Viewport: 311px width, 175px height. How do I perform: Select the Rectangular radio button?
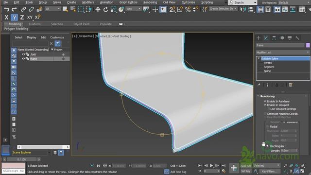(267, 146)
